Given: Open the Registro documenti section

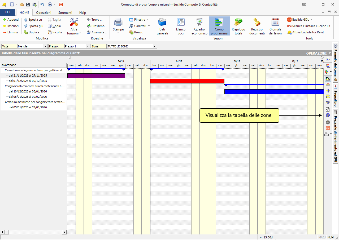Looking at the screenshot, I should click(x=257, y=26).
